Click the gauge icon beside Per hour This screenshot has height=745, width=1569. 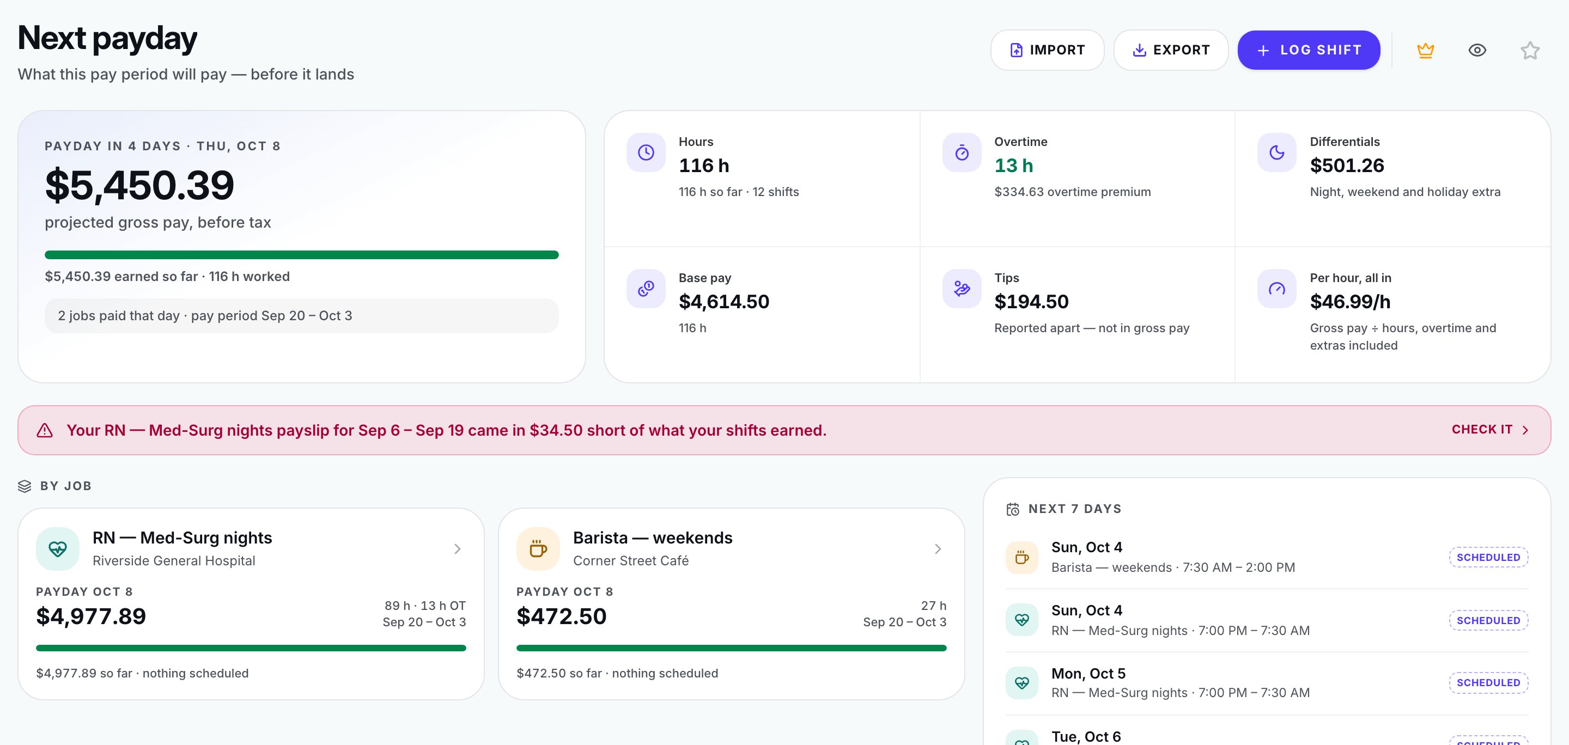(1276, 289)
